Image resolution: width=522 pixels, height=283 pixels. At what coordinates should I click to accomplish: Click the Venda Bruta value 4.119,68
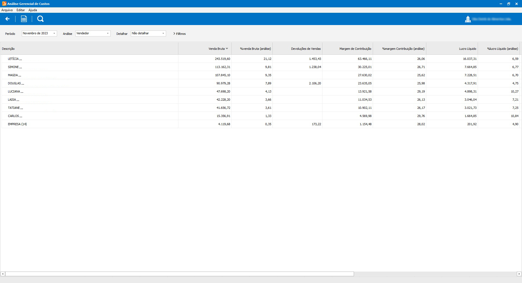[x=224, y=124]
